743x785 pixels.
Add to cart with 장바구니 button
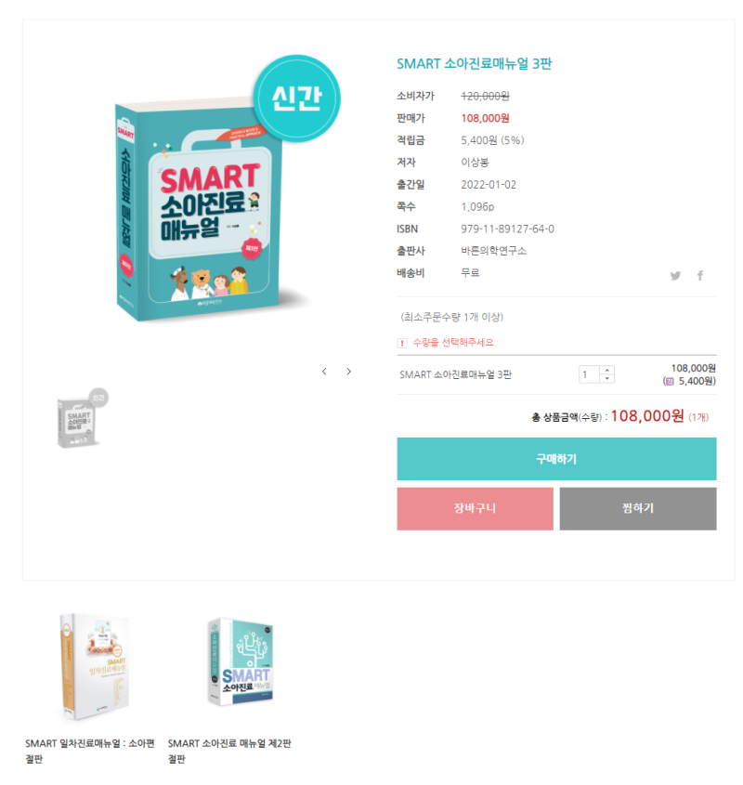(x=475, y=509)
